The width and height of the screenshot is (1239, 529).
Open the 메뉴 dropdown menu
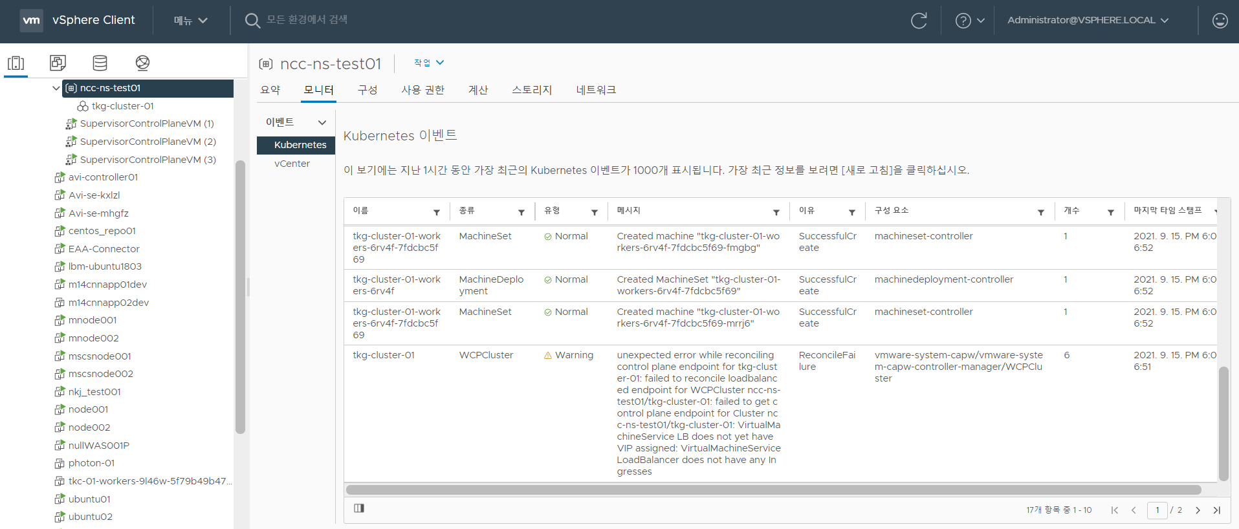click(x=190, y=21)
